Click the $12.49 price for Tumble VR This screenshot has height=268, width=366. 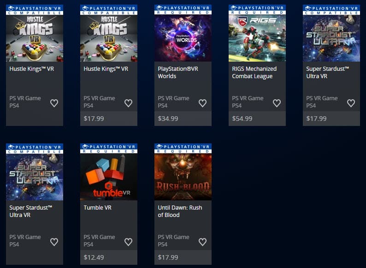point(94,257)
